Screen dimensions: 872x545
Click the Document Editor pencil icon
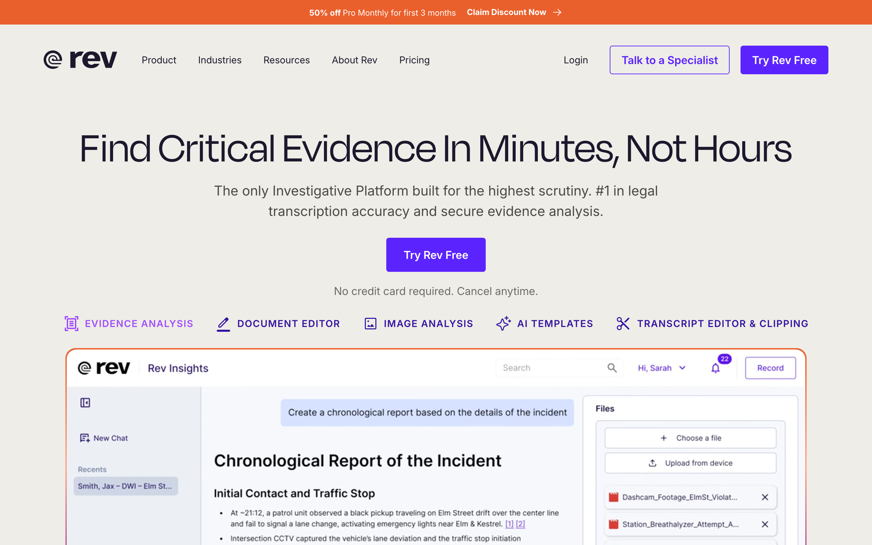(x=223, y=324)
